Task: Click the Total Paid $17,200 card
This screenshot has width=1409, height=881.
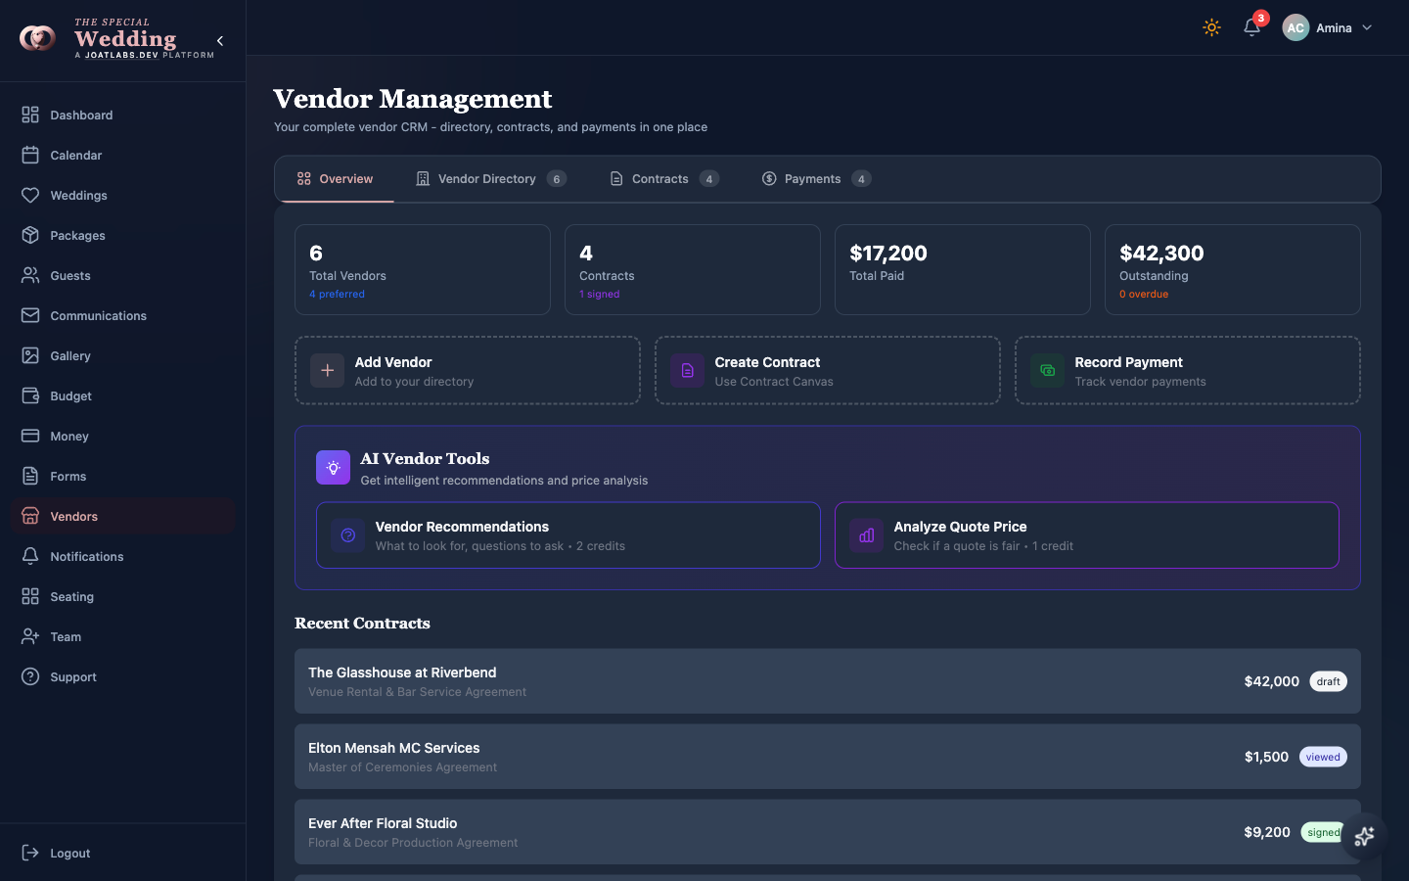Action: click(x=963, y=270)
